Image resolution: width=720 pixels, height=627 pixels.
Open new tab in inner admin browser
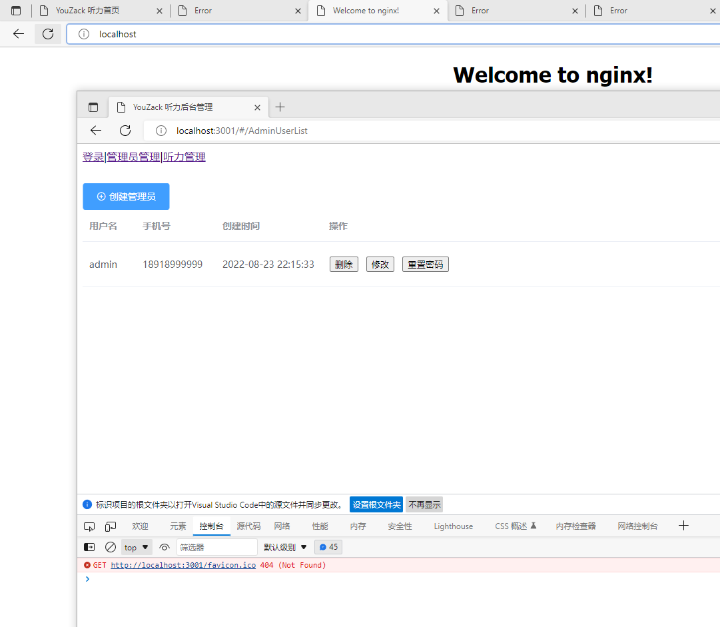click(280, 107)
